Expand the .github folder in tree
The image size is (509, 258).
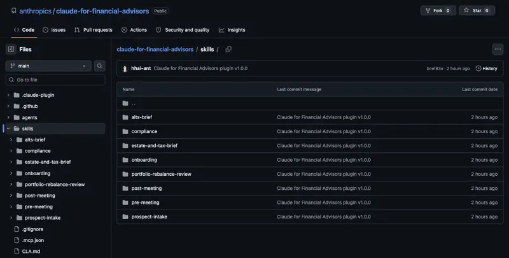pos(8,106)
